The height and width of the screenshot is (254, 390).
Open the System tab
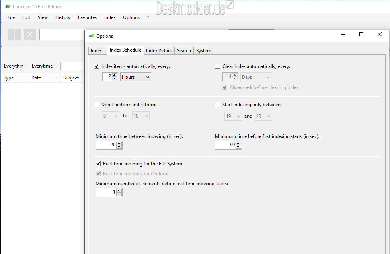pyautogui.click(x=203, y=51)
